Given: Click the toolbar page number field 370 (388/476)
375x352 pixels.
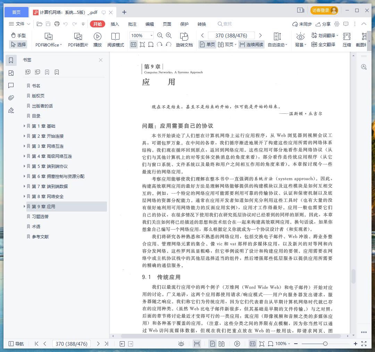Looking at the screenshot, I should 231,36.
